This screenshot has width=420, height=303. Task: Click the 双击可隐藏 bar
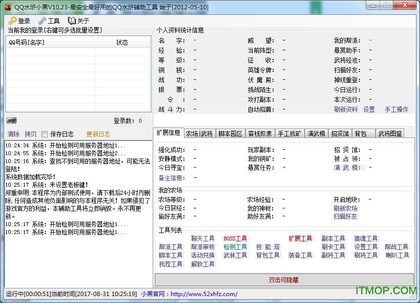pyautogui.click(x=284, y=280)
